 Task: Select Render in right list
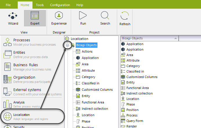131,126
